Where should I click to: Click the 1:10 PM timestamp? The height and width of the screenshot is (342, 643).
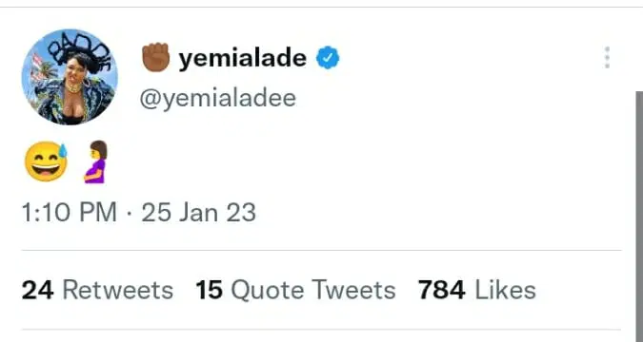pos(70,213)
